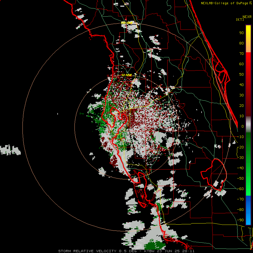Click the [KT] units label

point(240,19)
